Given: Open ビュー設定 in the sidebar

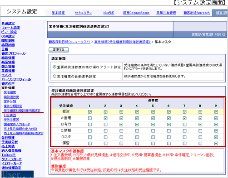Looking at the screenshot, I should [9, 32].
